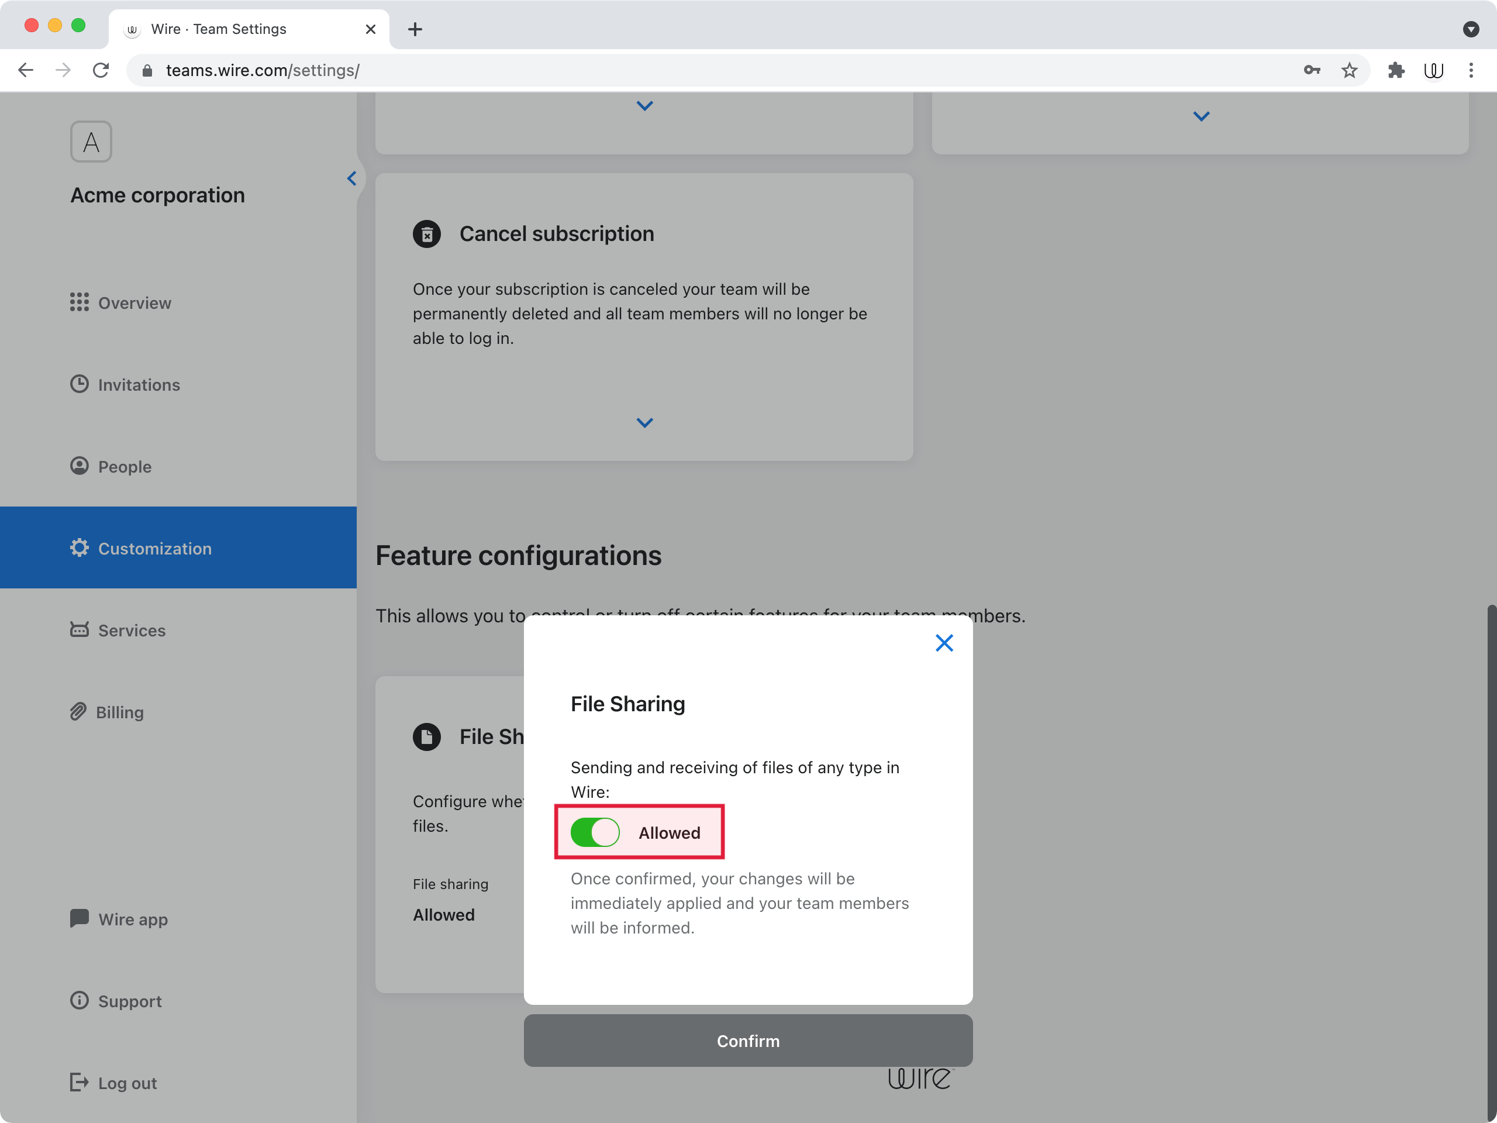Select the Wire · Team Settings tab
The width and height of the screenshot is (1497, 1123).
(249, 29)
